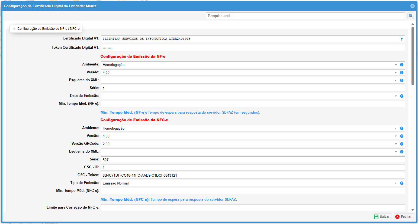Click help icon beside Tipo de Emissão
Viewport: 418px width, 224px height.
pyautogui.click(x=402, y=183)
